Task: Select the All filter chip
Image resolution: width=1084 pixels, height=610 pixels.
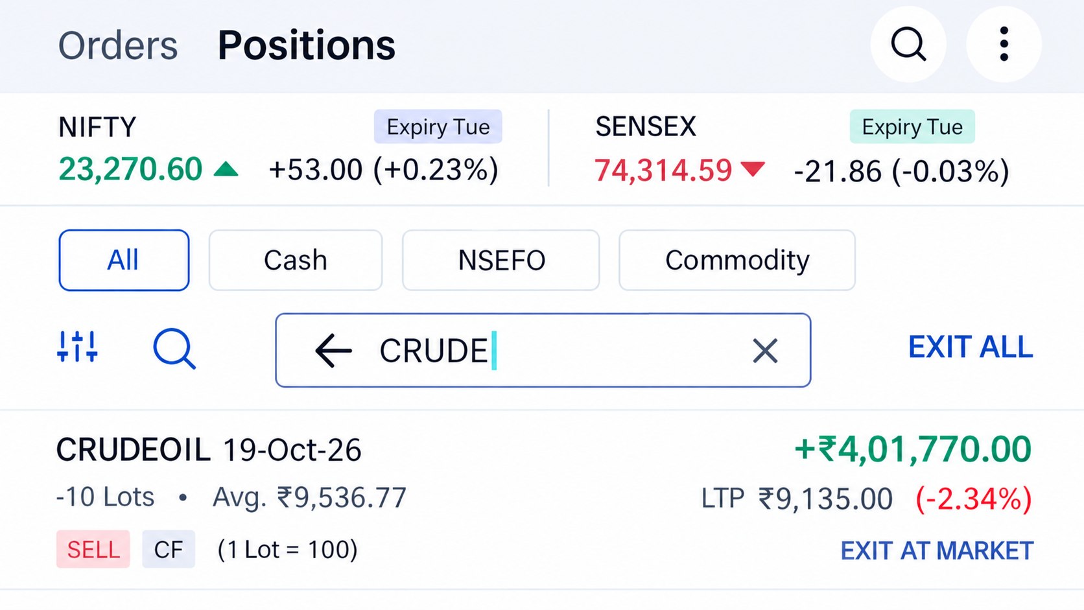Action: click(124, 260)
